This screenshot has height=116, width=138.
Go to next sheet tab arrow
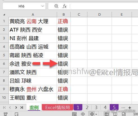[x=16, y=108]
